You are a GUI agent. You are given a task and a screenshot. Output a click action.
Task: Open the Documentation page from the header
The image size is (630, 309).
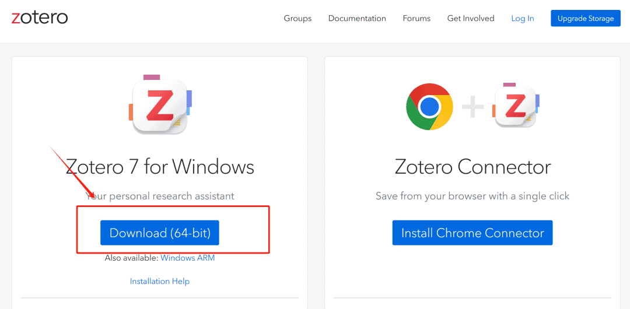(x=357, y=19)
